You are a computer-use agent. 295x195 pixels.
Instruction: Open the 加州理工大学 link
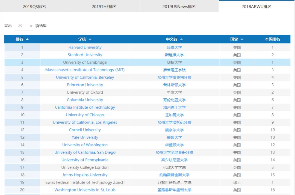click(174, 107)
